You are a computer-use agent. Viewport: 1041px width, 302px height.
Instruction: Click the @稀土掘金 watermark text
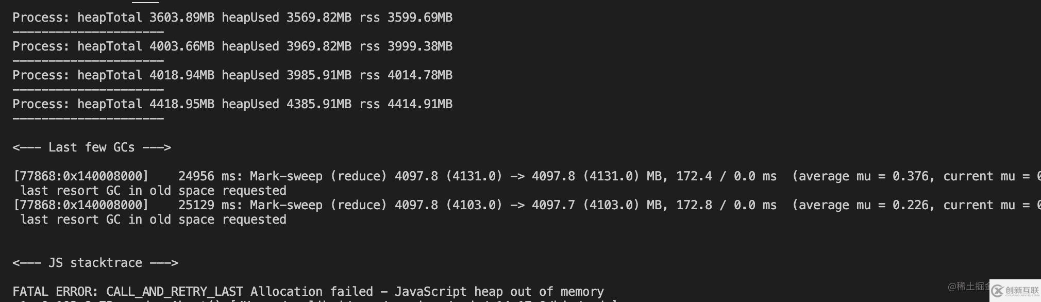968,286
